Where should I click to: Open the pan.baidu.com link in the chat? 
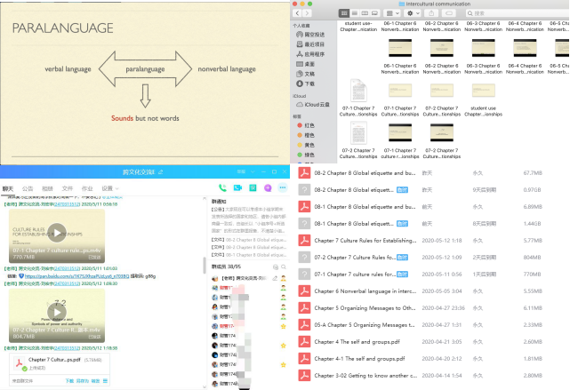pos(76,276)
